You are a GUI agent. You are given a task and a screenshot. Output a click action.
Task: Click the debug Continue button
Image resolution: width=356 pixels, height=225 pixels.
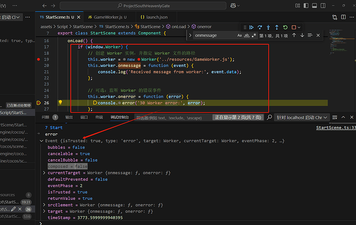(251, 27)
